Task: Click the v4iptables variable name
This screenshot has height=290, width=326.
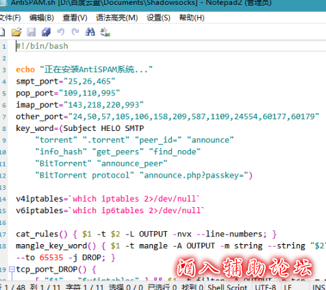Action: click(40, 199)
